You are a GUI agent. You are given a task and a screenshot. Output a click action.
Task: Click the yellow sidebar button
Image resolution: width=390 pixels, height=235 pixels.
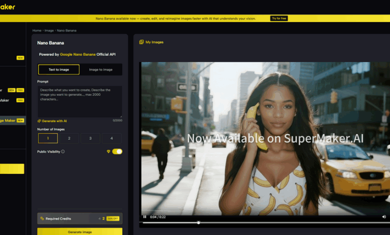click(12, 168)
